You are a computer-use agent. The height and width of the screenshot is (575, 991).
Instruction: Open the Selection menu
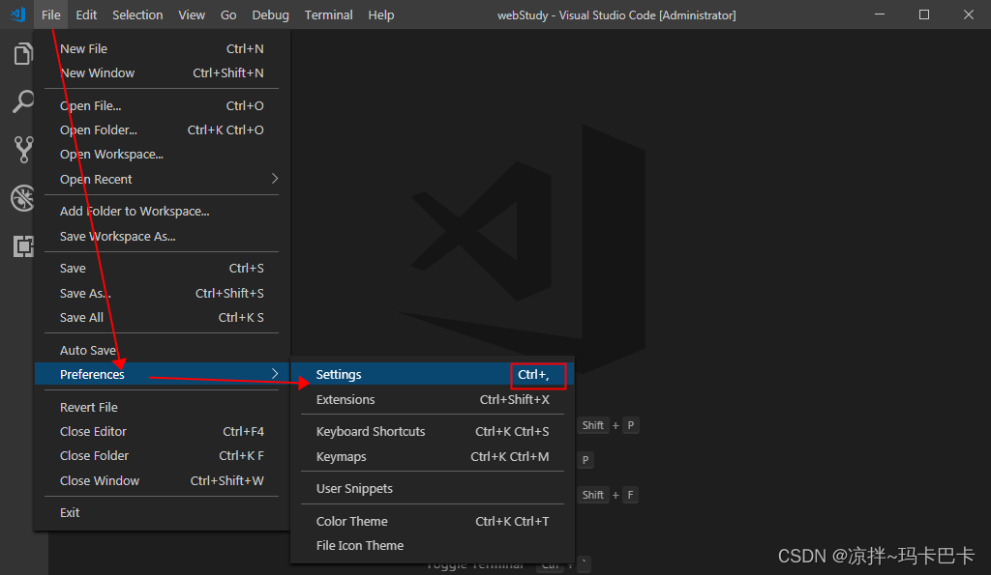coord(137,14)
